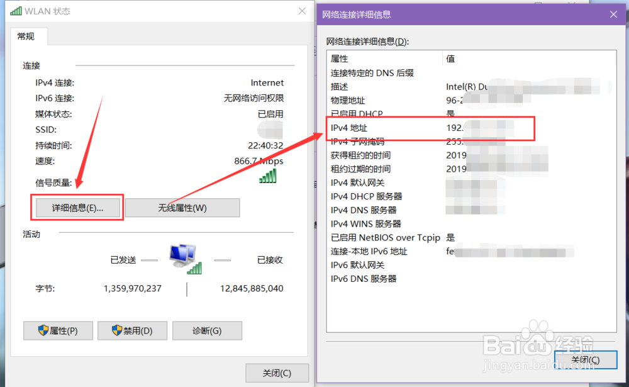Click the signal quality bars icon
The width and height of the screenshot is (629, 387).
click(268, 176)
